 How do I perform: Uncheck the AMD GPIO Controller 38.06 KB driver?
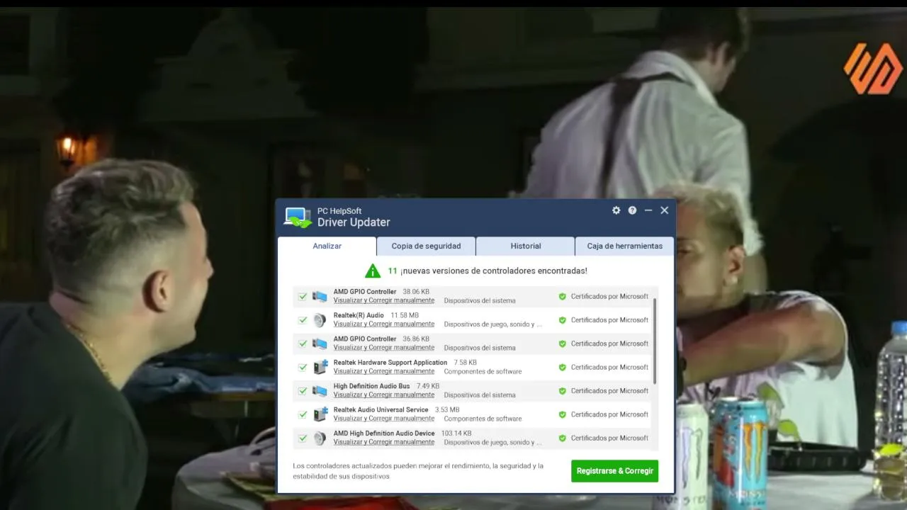tap(303, 297)
